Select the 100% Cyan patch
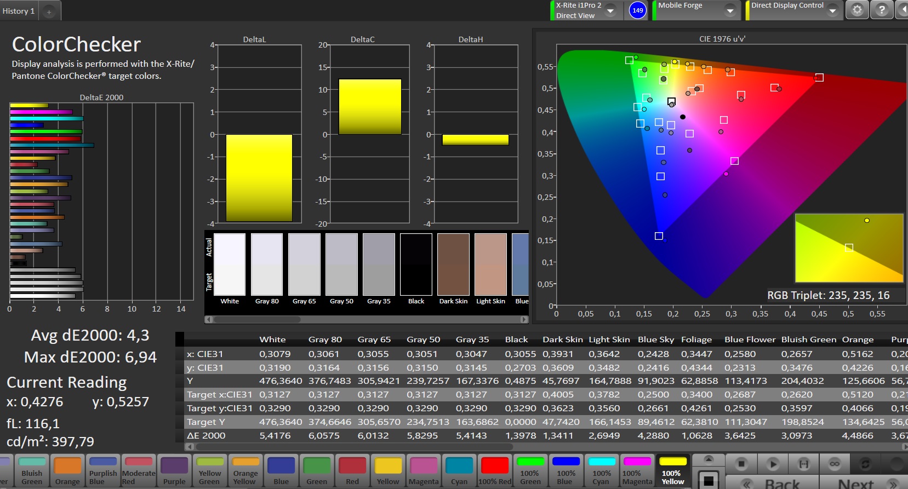 click(x=601, y=470)
